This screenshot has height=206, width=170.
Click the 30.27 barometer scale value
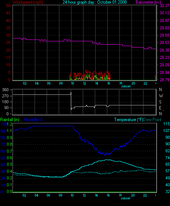click(165, 5)
